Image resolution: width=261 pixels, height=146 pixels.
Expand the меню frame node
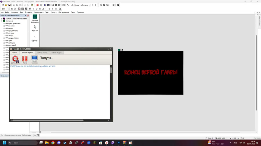pyautogui.click(x=4, y=28)
